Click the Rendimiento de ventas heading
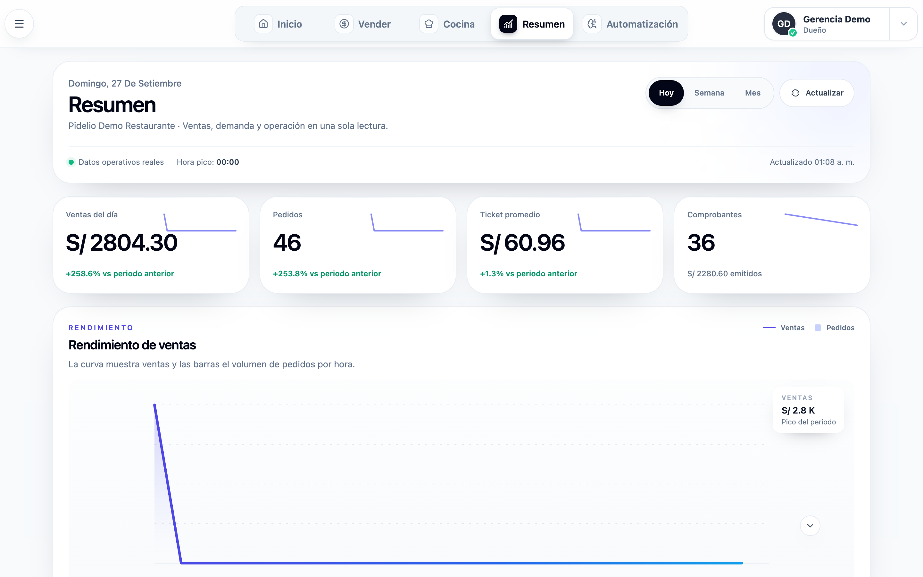This screenshot has width=923, height=577. pos(132,345)
